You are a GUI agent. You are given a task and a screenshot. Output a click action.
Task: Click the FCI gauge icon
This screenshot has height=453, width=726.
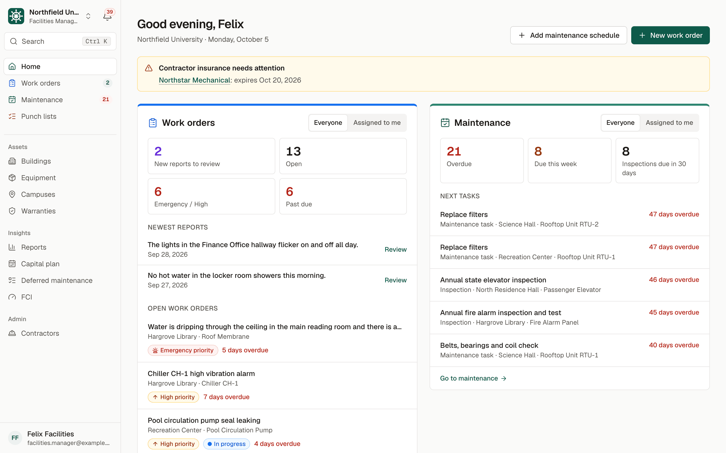(x=12, y=297)
